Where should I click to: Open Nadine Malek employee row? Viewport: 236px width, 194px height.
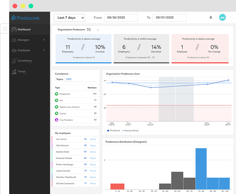point(76,152)
